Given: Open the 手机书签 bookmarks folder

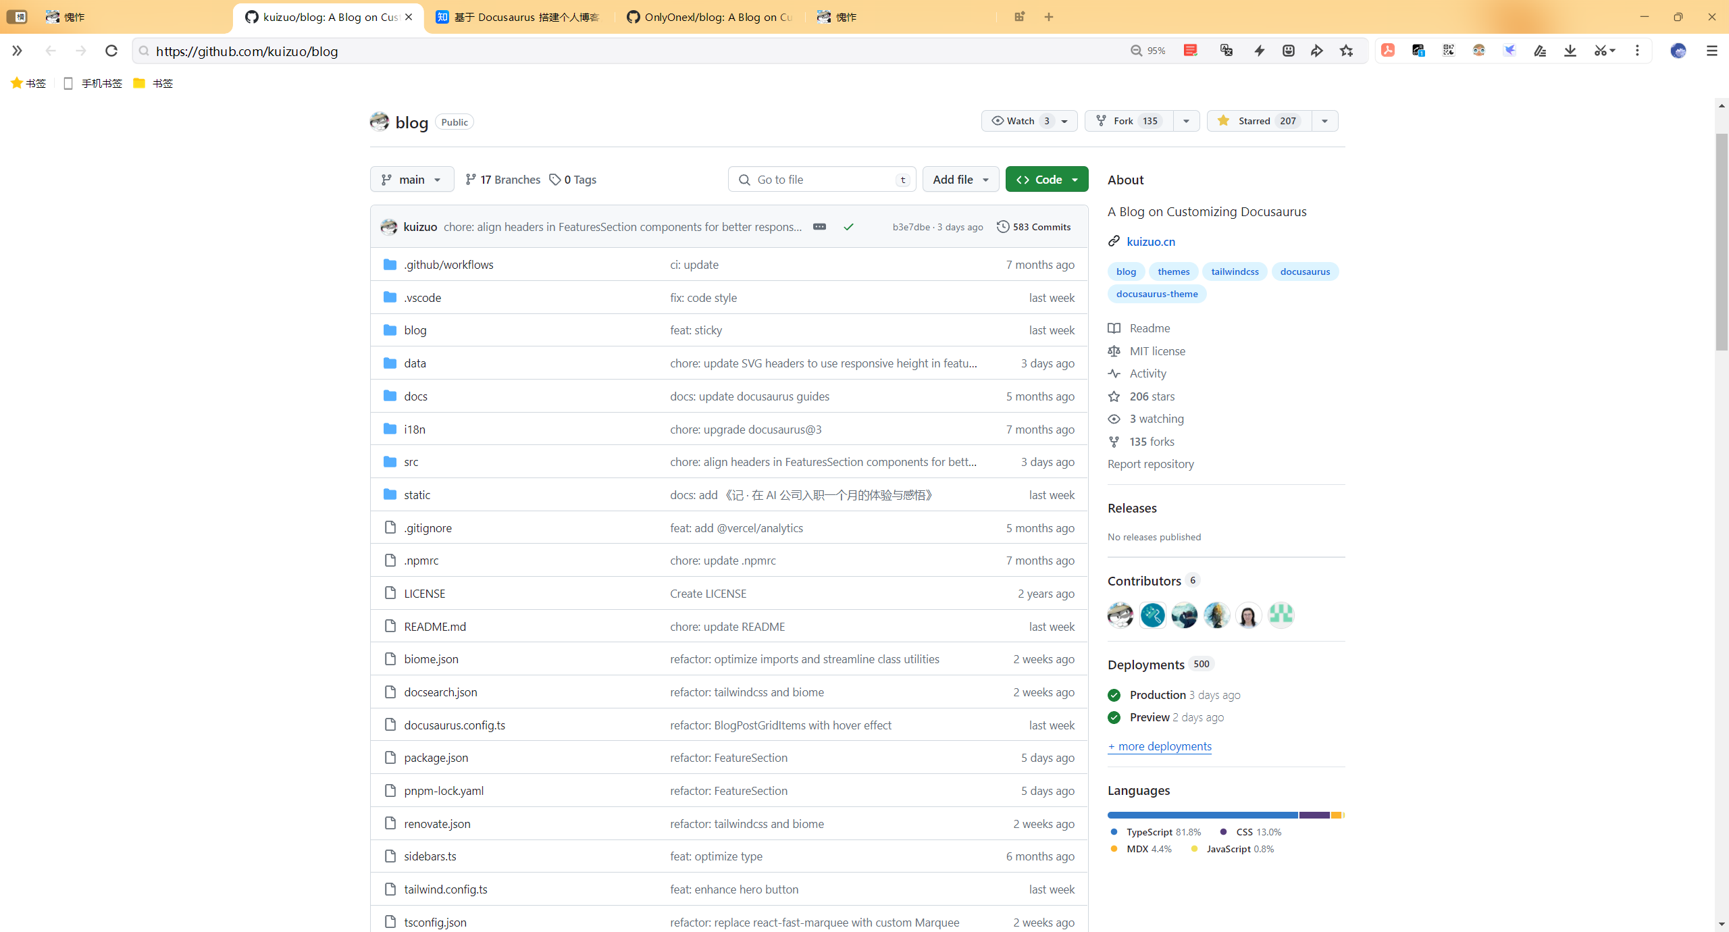Looking at the screenshot, I should [x=93, y=83].
